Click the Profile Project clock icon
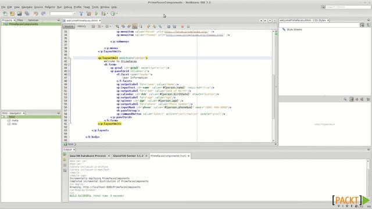Screen dimensions: 372x209 click(113, 14)
